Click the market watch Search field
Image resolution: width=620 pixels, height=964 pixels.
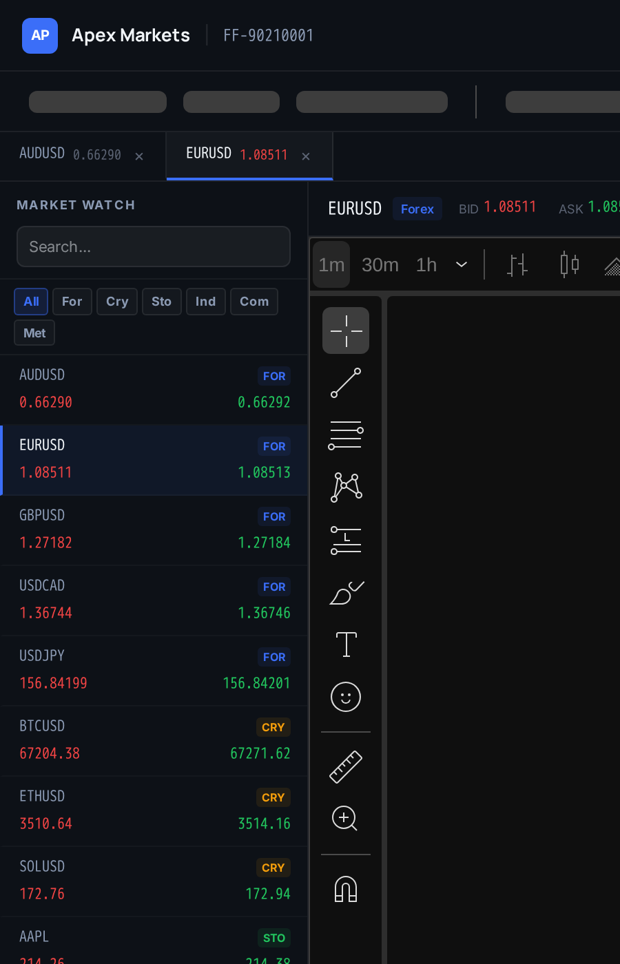[x=154, y=247]
